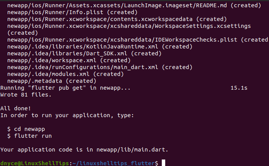Click the Running "flutter pub get" line
The width and height of the screenshot is (269, 166).
point(65,88)
